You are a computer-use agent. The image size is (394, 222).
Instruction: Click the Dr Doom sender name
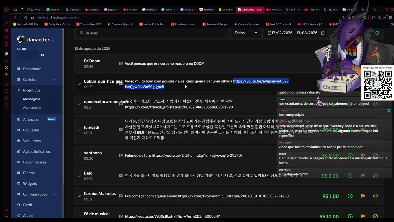click(92, 61)
